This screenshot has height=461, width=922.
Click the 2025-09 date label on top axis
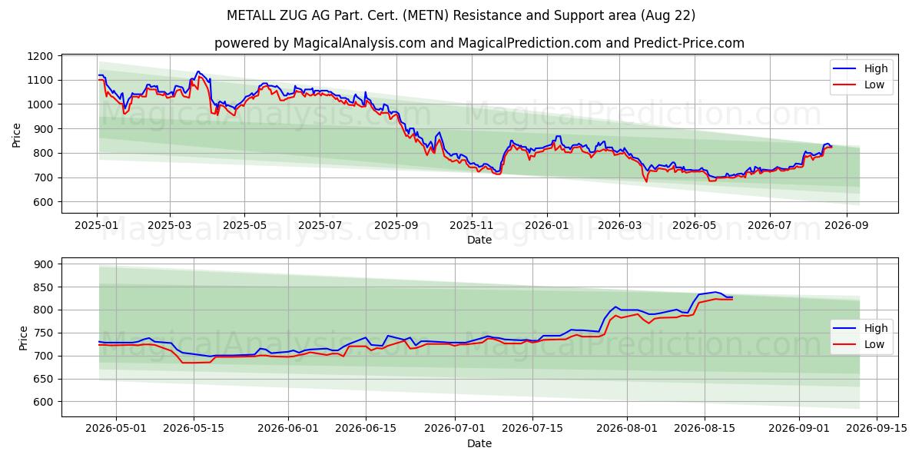coord(396,227)
